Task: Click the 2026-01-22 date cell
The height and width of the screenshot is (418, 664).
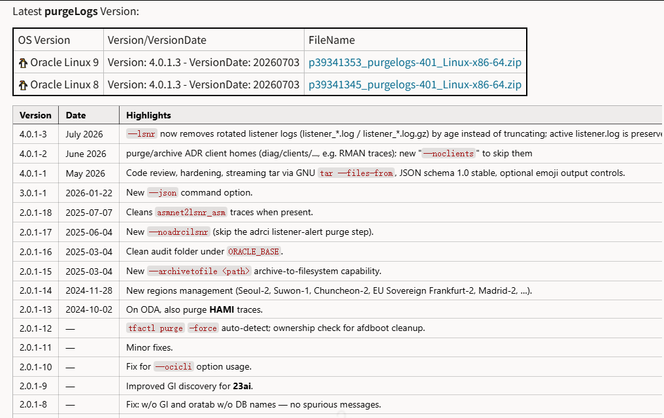Action: tap(89, 193)
